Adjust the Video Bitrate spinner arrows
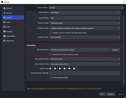This screenshot has height=98, width=126. point(119,13)
